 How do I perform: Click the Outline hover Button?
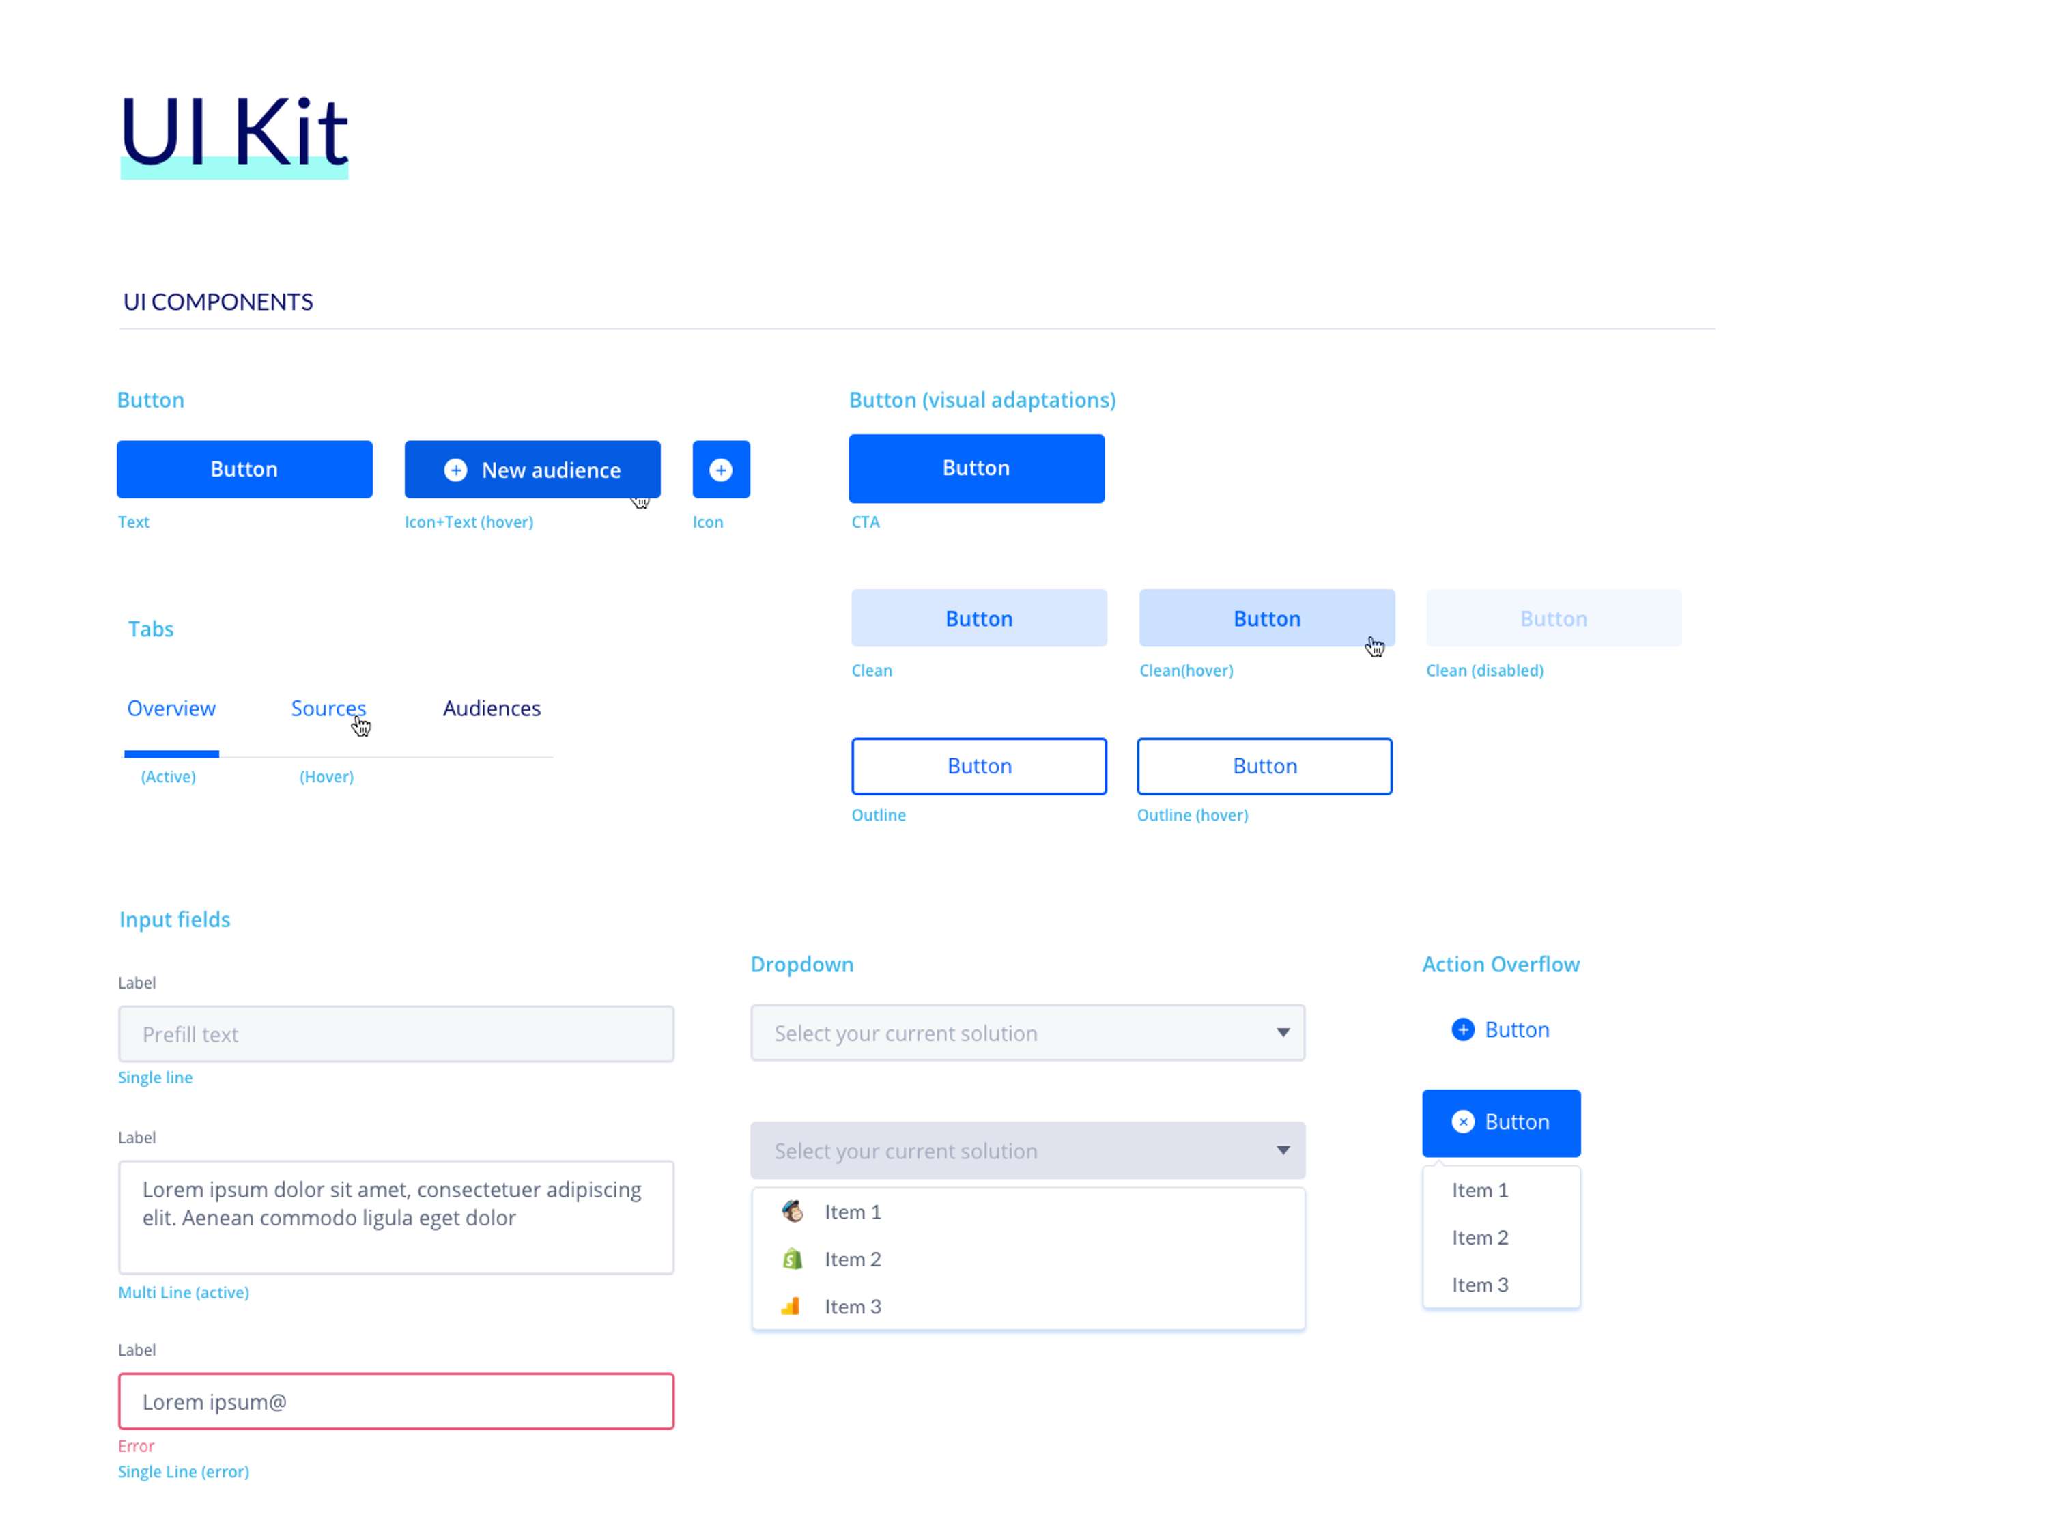point(1265,767)
